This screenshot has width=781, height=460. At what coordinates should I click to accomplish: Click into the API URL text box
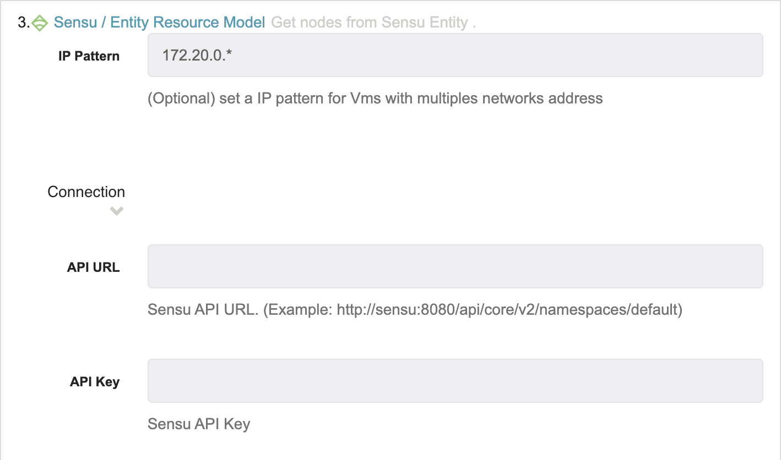click(455, 266)
